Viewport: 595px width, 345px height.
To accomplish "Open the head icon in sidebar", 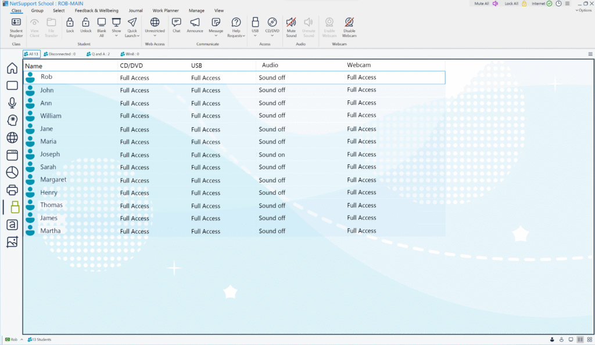I will (x=12, y=120).
